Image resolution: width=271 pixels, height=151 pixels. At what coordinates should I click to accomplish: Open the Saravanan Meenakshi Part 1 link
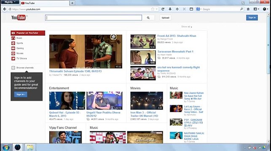click(x=175, y=52)
